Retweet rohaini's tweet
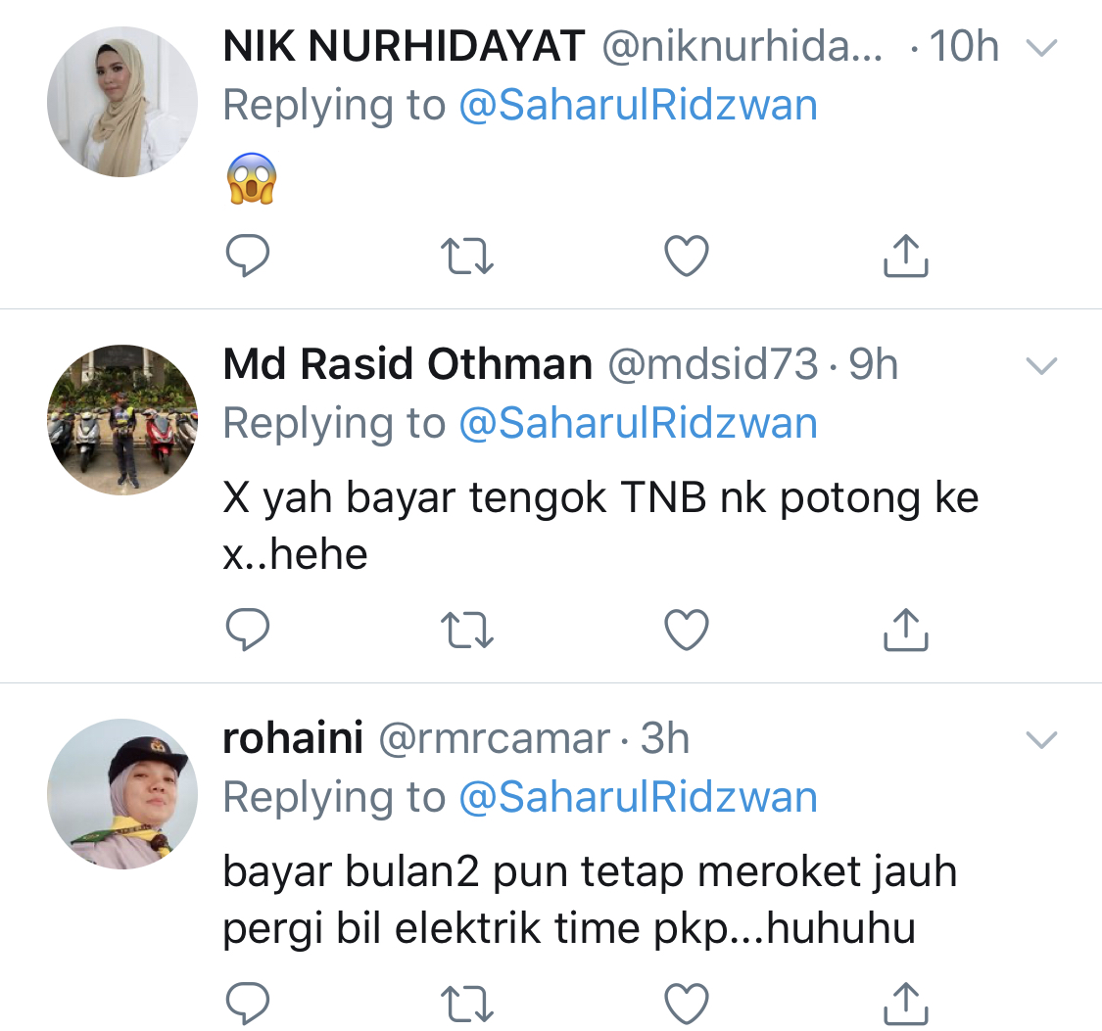The height and width of the screenshot is (1031, 1102). tap(467, 1004)
